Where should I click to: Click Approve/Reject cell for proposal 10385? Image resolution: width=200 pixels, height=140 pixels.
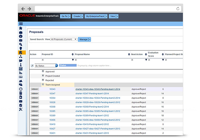[x=139, y=111]
